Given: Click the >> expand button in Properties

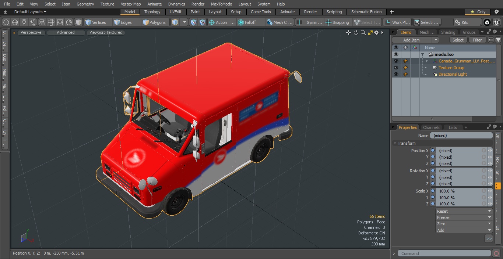Looking at the screenshot, I should [489, 239].
